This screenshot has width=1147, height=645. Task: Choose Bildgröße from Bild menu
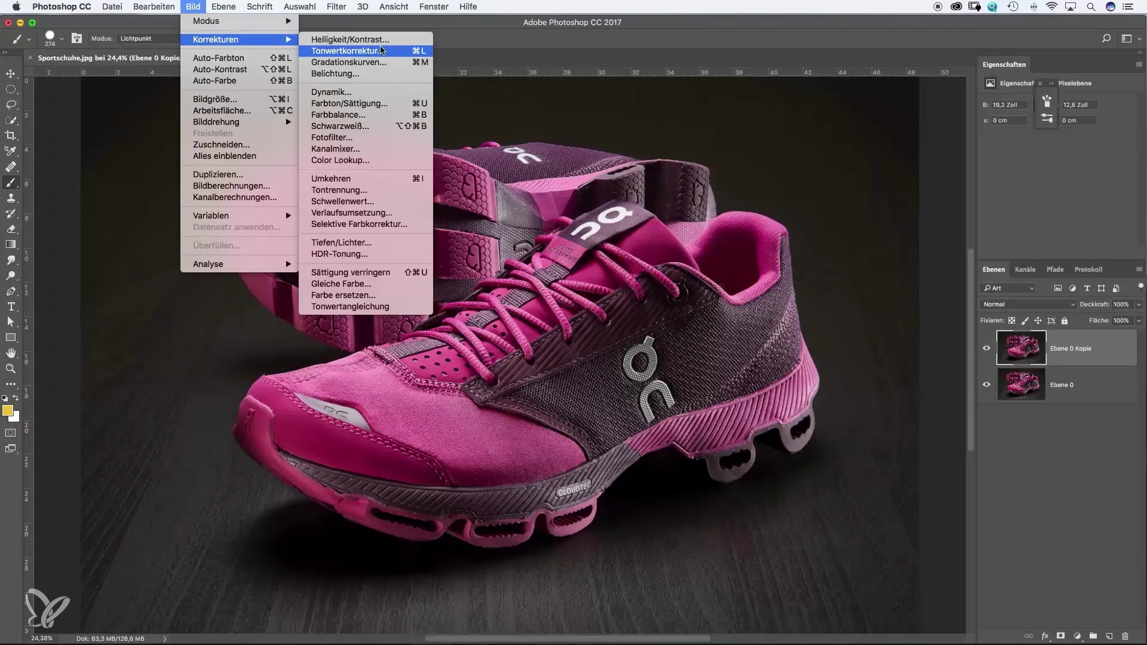pos(239,99)
